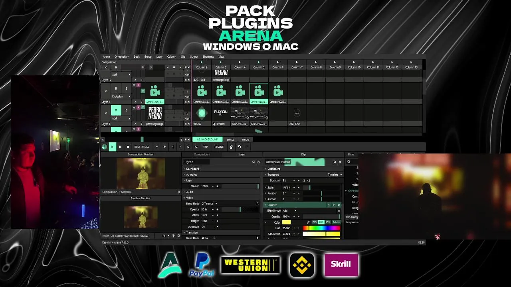Click the RESYNC button
This screenshot has width=511, height=287.
pyautogui.click(x=219, y=147)
